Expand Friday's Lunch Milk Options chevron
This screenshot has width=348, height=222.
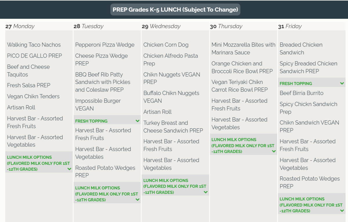(342, 211)
